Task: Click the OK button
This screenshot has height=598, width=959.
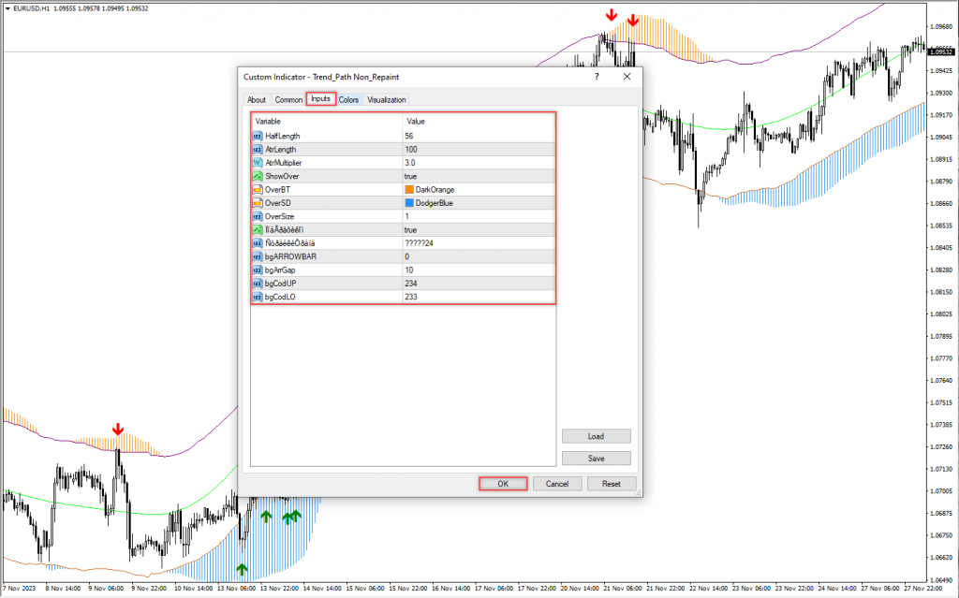Action: coord(503,484)
